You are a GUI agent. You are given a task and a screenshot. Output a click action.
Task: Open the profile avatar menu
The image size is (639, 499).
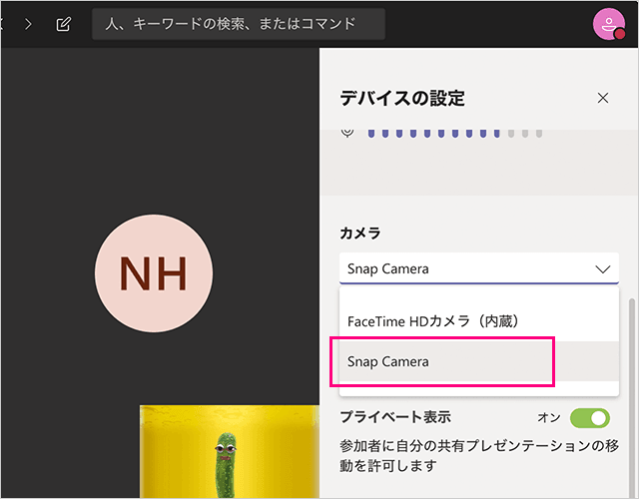(609, 24)
